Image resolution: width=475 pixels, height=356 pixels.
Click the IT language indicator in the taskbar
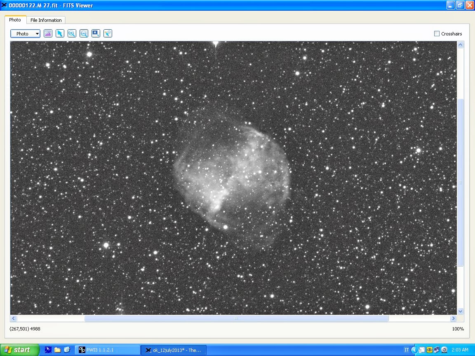406,350
